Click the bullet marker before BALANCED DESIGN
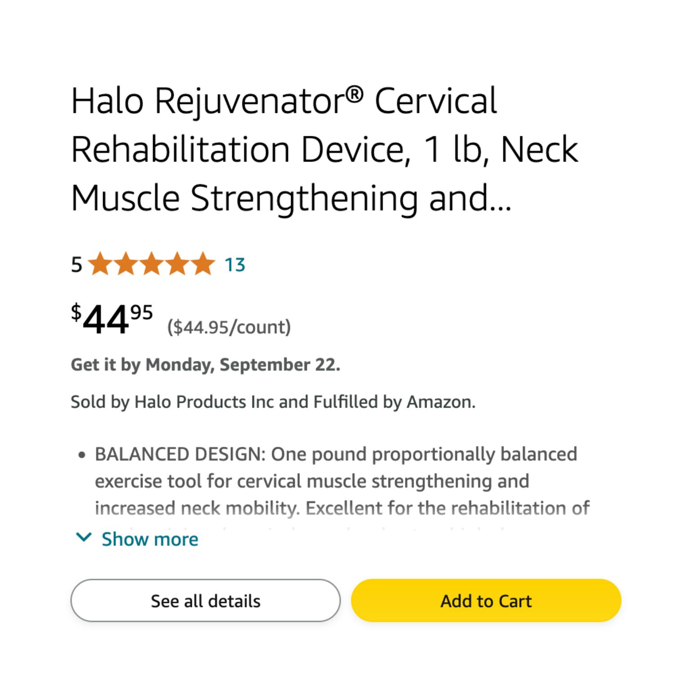Screen dimensions: 675x675 (x=81, y=455)
